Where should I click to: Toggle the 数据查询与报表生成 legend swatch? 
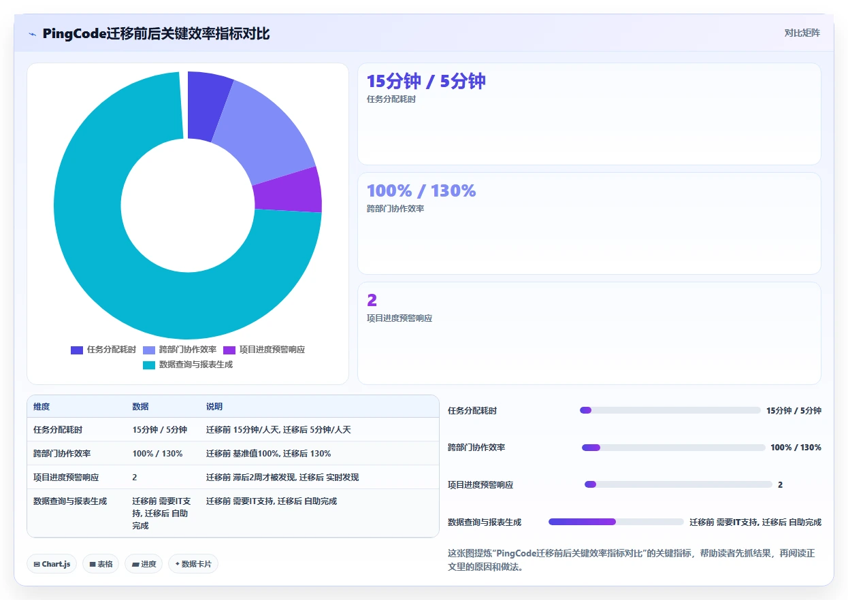tap(149, 365)
